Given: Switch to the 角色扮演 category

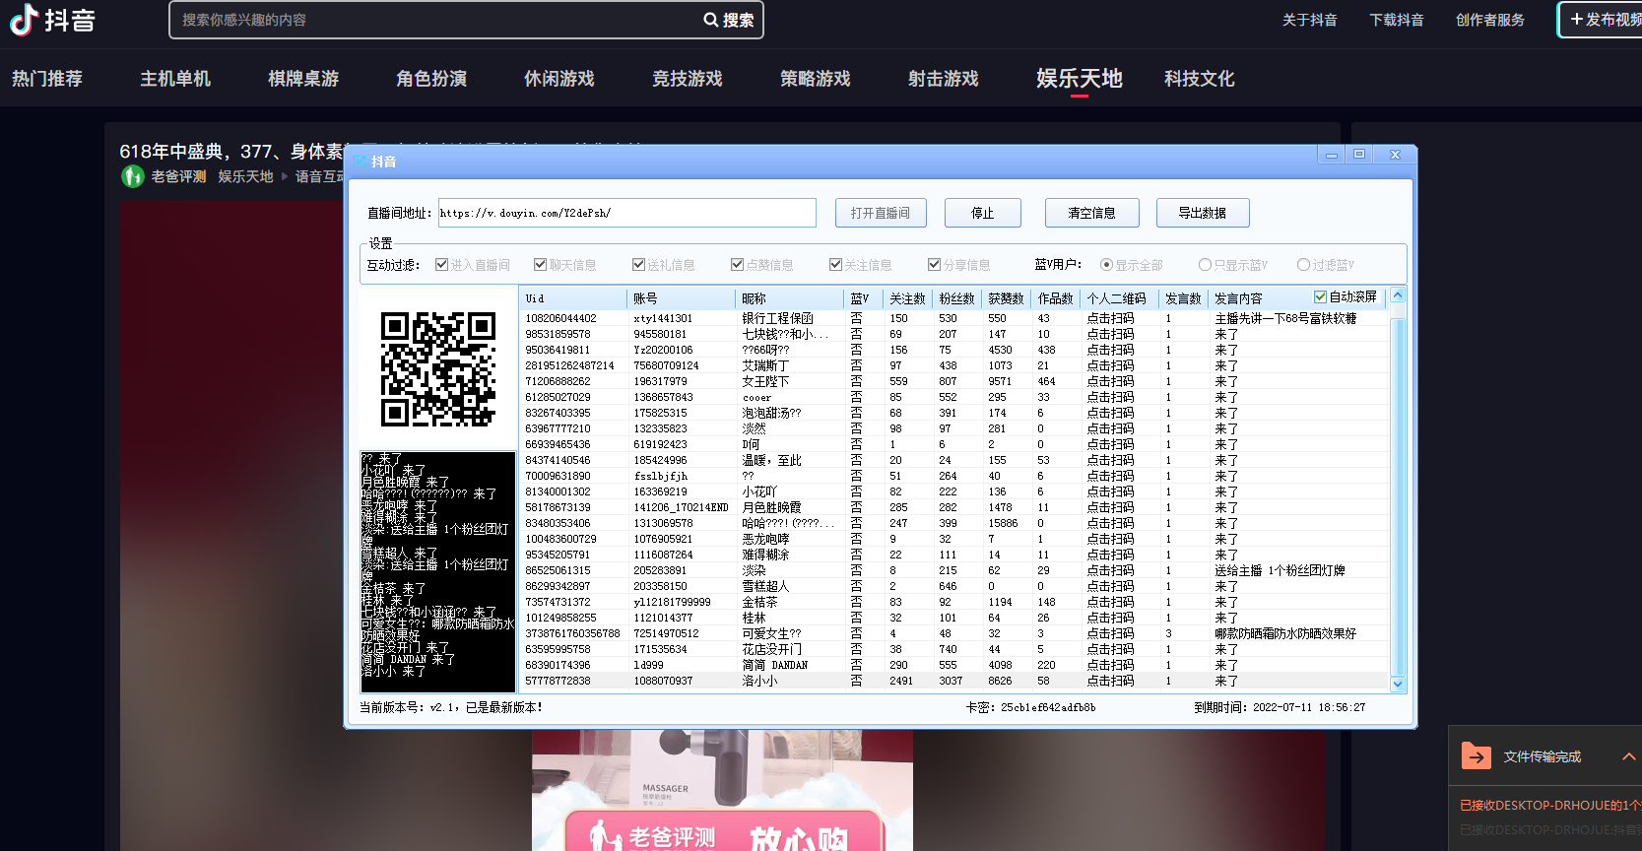Looking at the screenshot, I should [431, 79].
